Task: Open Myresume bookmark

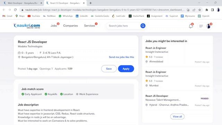Action: (188, 16)
